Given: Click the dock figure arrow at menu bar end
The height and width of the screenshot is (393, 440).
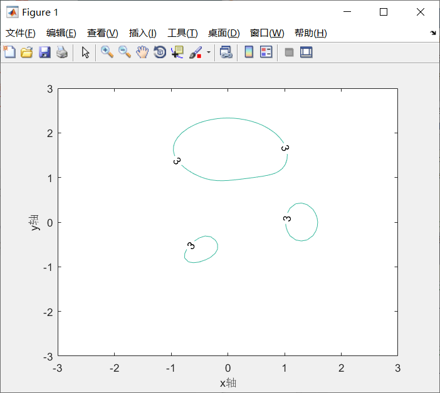Looking at the screenshot, I should [433, 33].
